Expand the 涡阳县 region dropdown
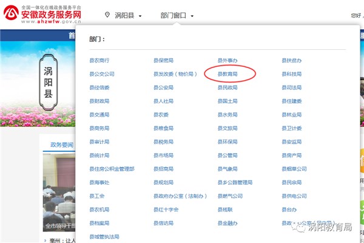This screenshot has width=364, height=243. (x=128, y=15)
